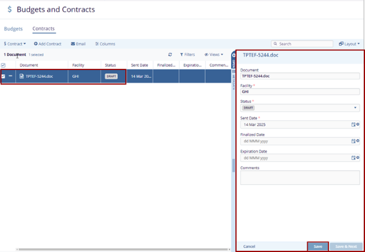The height and width of the screenshot is (252, 365).
Task: Open the Email action in the toolbar
Action: click(x=78, y=44)
